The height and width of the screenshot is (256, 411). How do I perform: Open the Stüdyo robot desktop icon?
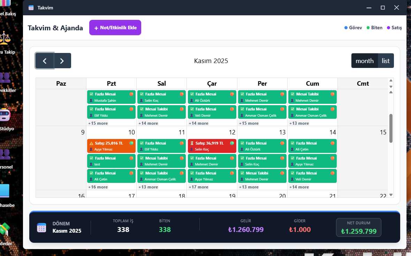pos(5,115)
